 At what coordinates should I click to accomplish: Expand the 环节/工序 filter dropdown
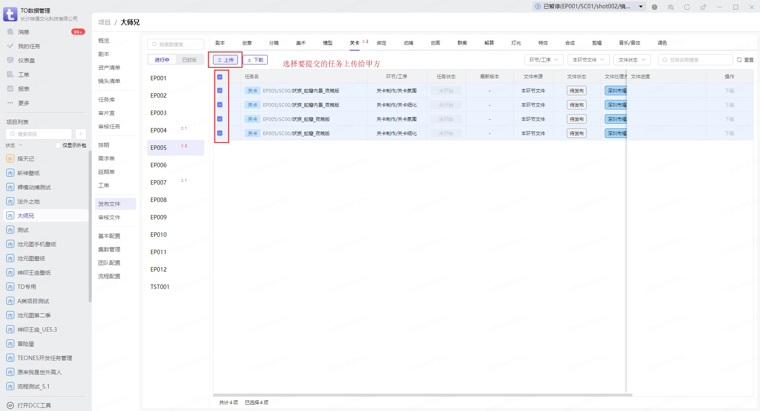tap(543, 60)
